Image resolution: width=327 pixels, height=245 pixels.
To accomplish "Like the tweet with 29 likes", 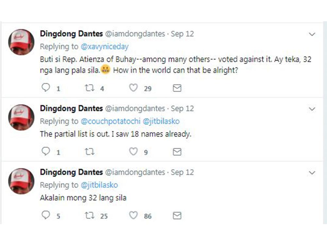I will 133,88.
